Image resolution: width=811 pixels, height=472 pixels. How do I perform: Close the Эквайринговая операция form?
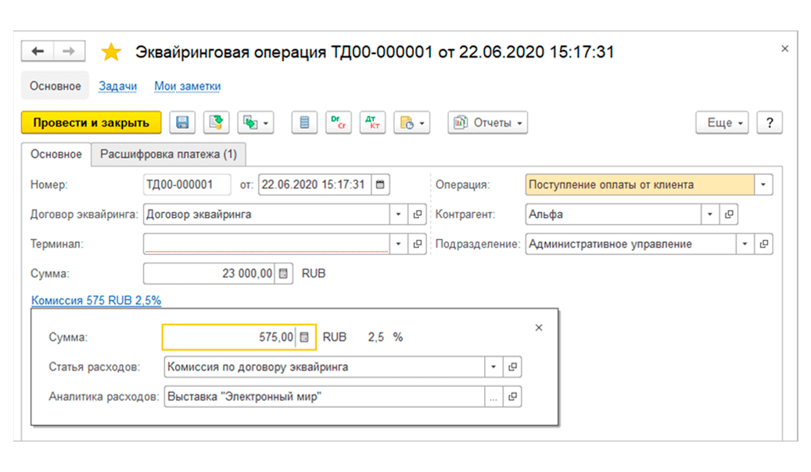click(x=784, y=48)
